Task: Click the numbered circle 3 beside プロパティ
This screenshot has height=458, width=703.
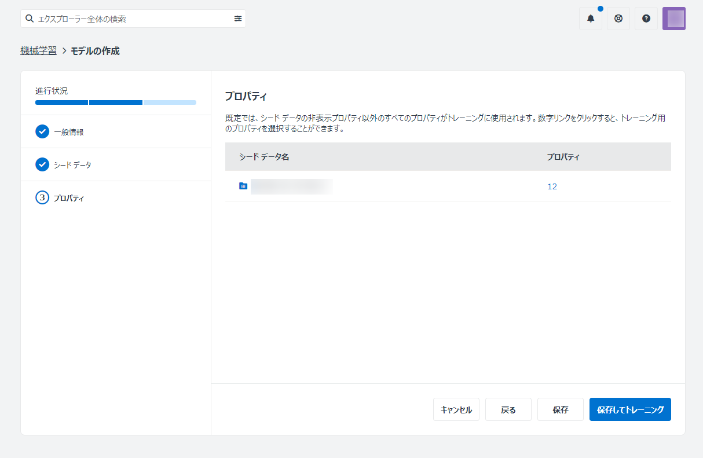Action: 42,197
